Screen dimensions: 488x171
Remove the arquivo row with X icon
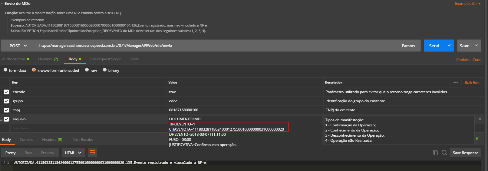(480, 119)
